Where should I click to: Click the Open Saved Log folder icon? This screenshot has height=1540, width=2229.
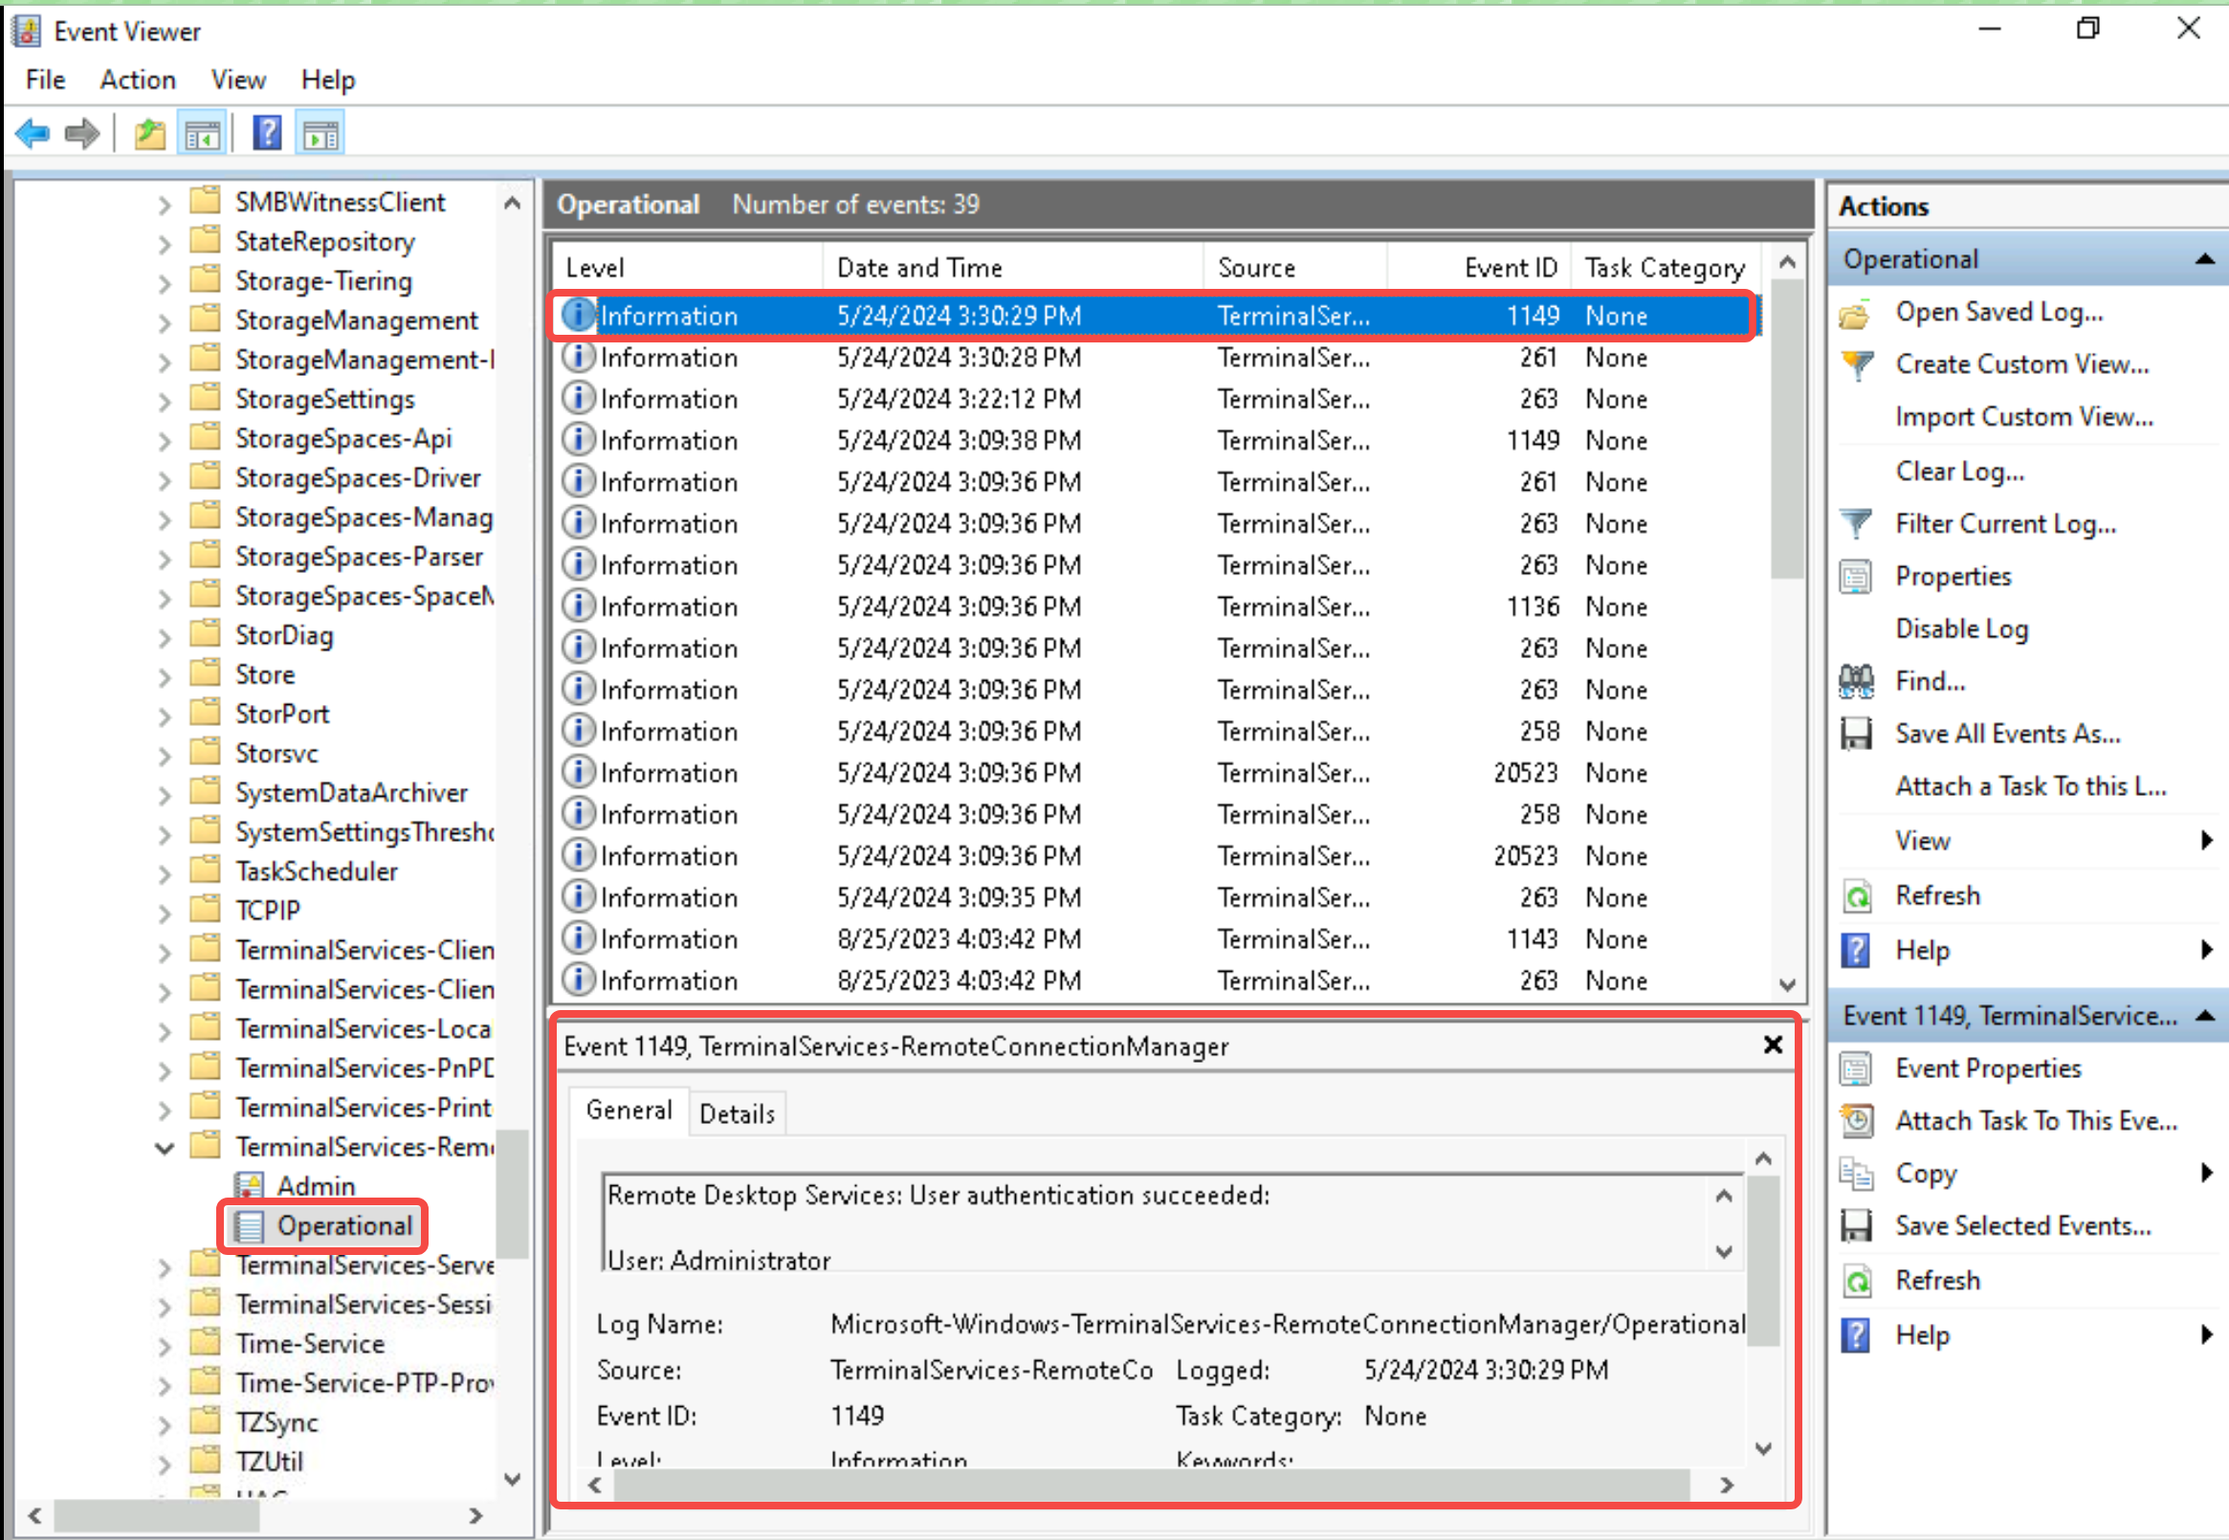[1855, 314]
